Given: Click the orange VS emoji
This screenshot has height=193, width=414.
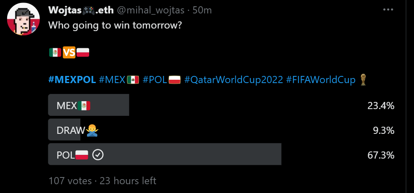Looking at the screenshot, I should click(69, 53).
